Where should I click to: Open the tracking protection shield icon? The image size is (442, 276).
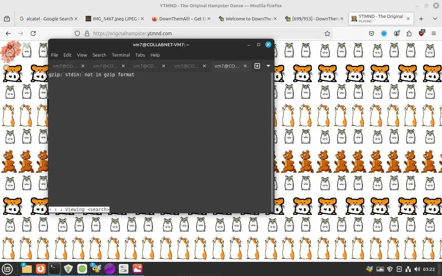tap(77, 33)
